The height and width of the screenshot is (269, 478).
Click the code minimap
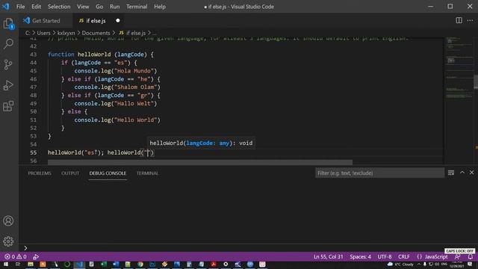coord(459,101)
